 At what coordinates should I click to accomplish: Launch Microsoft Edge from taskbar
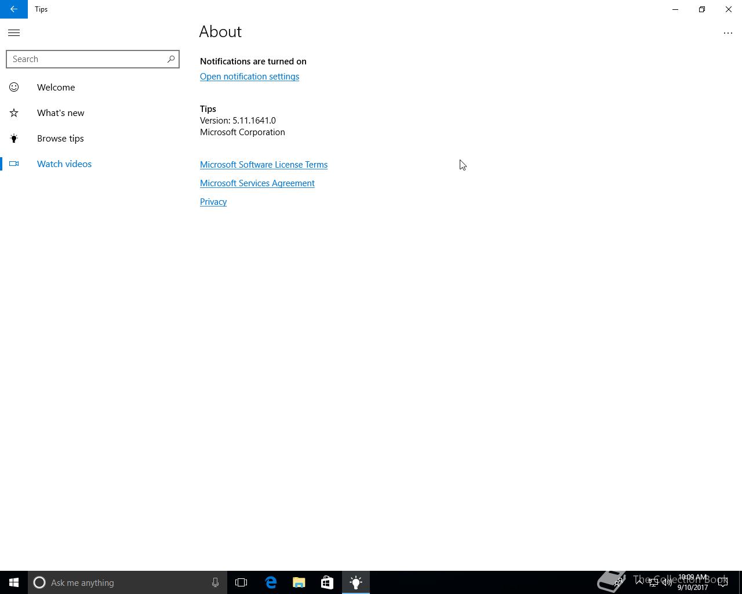point(271,582)
